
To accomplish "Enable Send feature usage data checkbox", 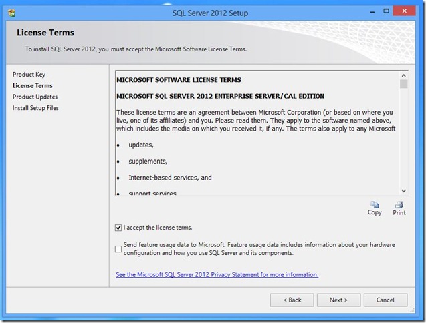I will coord(118,249).
